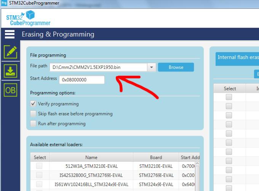This screenshot has width=259, height=191.
Task: Select the IS42S32800G_STM32769I-EVAL loader checkbox
Action: point(39,175)
